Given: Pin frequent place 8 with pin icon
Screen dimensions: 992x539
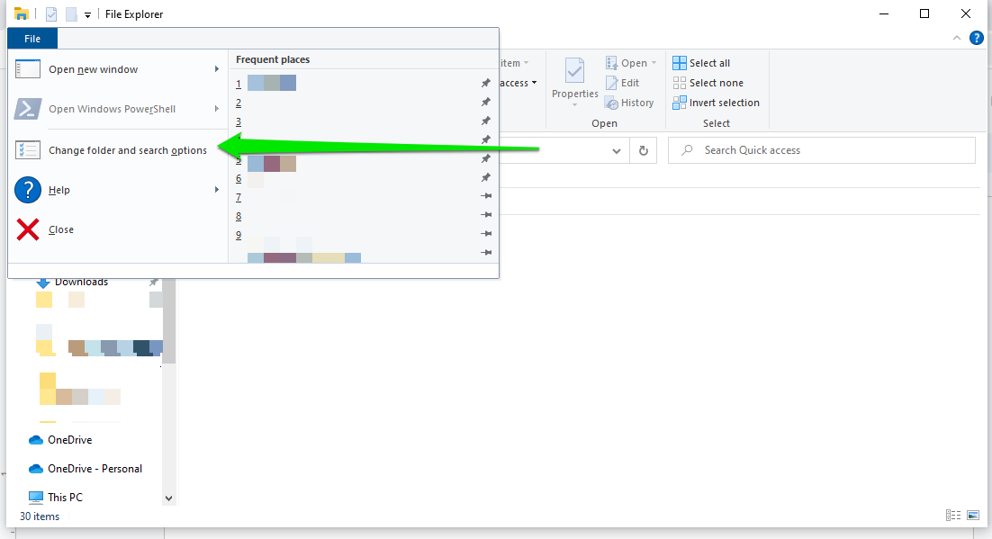Looking at the screenshot, I should (x=486, y=215).
